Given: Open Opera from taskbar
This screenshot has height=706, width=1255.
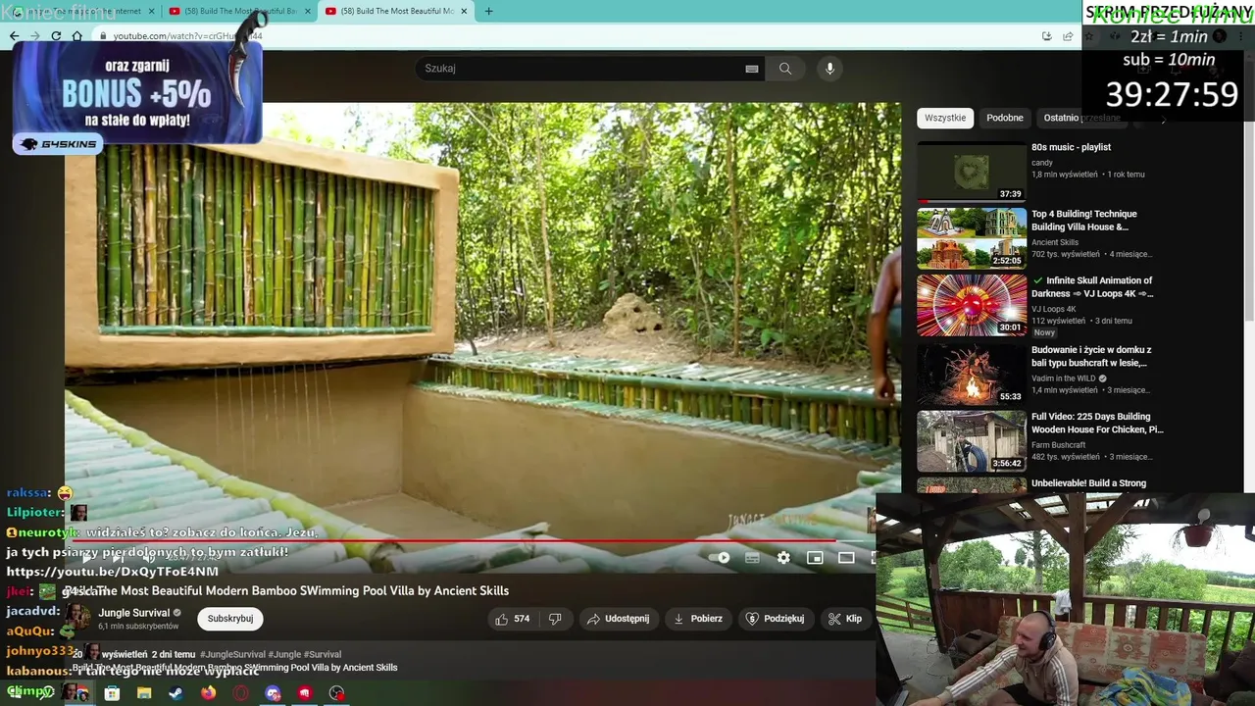Looking at the screenshot, I should 240,693.
